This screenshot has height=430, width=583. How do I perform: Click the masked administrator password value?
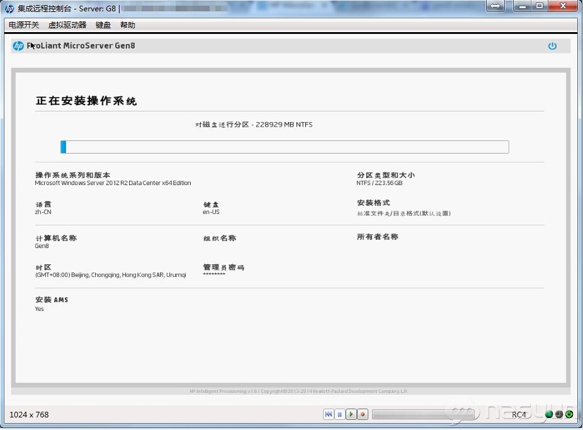click(x=214, y=274)
